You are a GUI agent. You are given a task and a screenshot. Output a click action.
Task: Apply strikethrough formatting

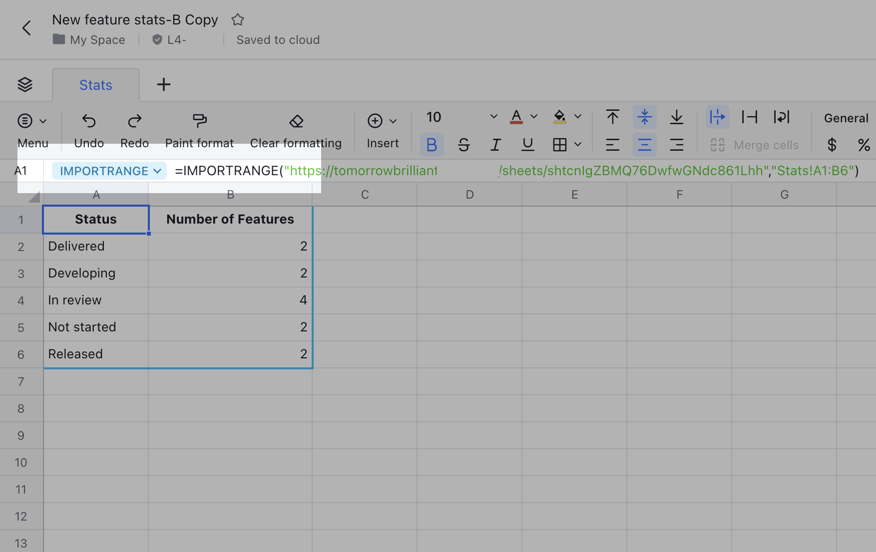(463, 145)
